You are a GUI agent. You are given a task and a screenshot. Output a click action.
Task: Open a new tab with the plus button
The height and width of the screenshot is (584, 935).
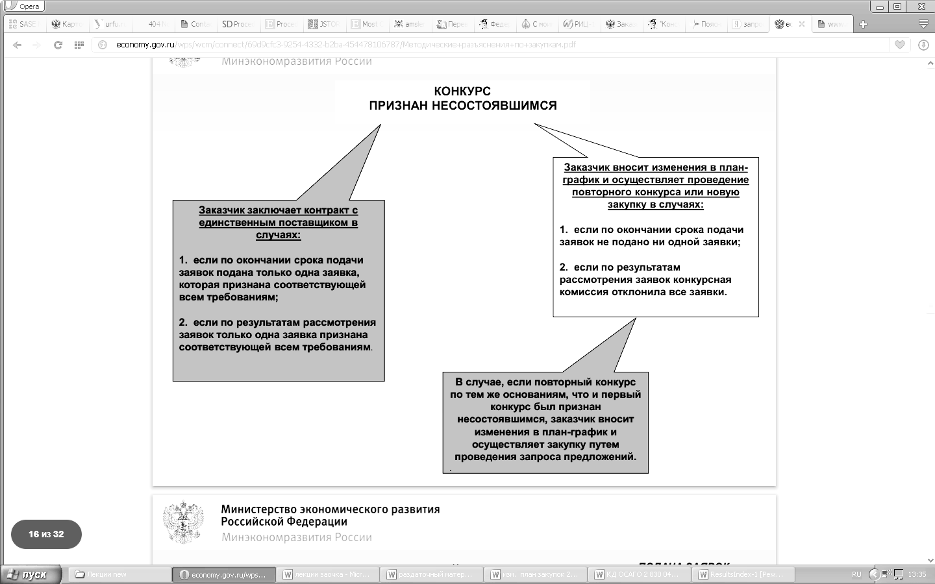coord(863,24)
